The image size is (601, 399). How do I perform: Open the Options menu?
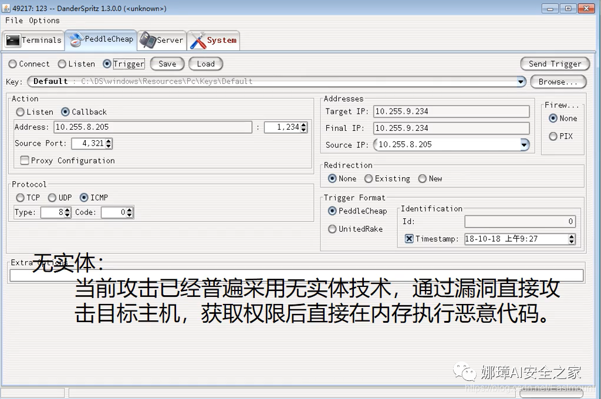[x=44, y=21]
